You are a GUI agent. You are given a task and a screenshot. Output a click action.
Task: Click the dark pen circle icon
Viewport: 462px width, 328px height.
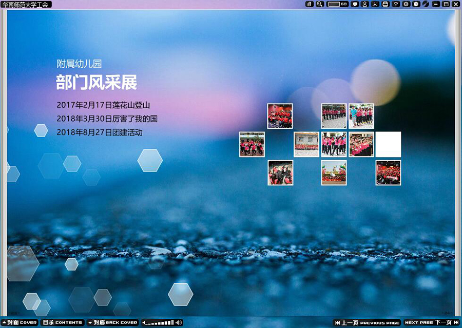click(426, 4)
